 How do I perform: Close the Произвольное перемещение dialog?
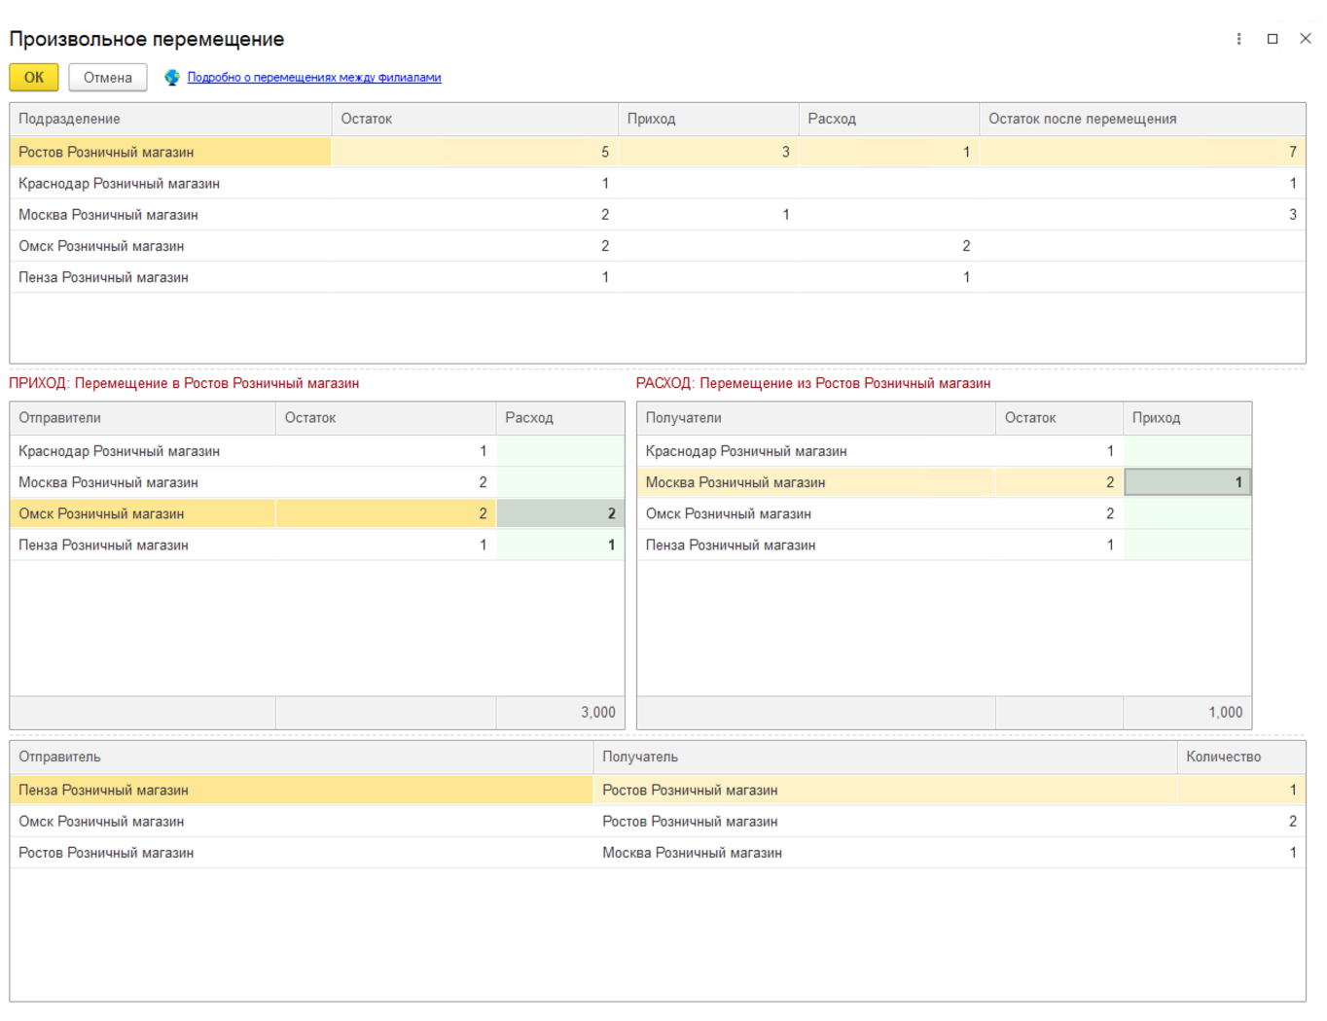[1306, 39]
